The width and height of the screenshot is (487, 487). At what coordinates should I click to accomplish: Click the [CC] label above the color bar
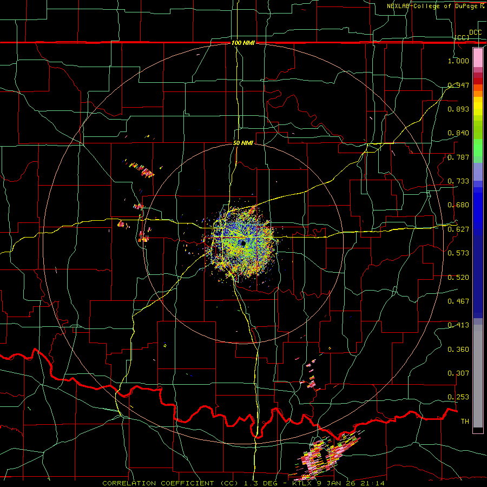(462, 37)
